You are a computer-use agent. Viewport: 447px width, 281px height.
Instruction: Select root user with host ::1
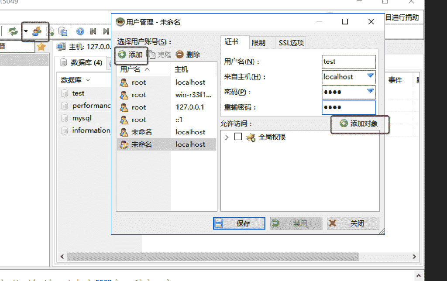point(166,120)
